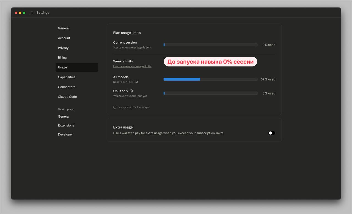Screen dimensions: 352x214
Task: Click the You haven't used Opus yet text
Action: click(x=130, y=96)
